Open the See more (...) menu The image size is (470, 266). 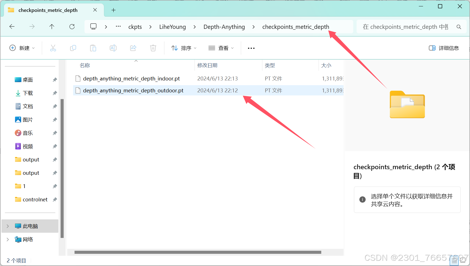pos(251,48)
